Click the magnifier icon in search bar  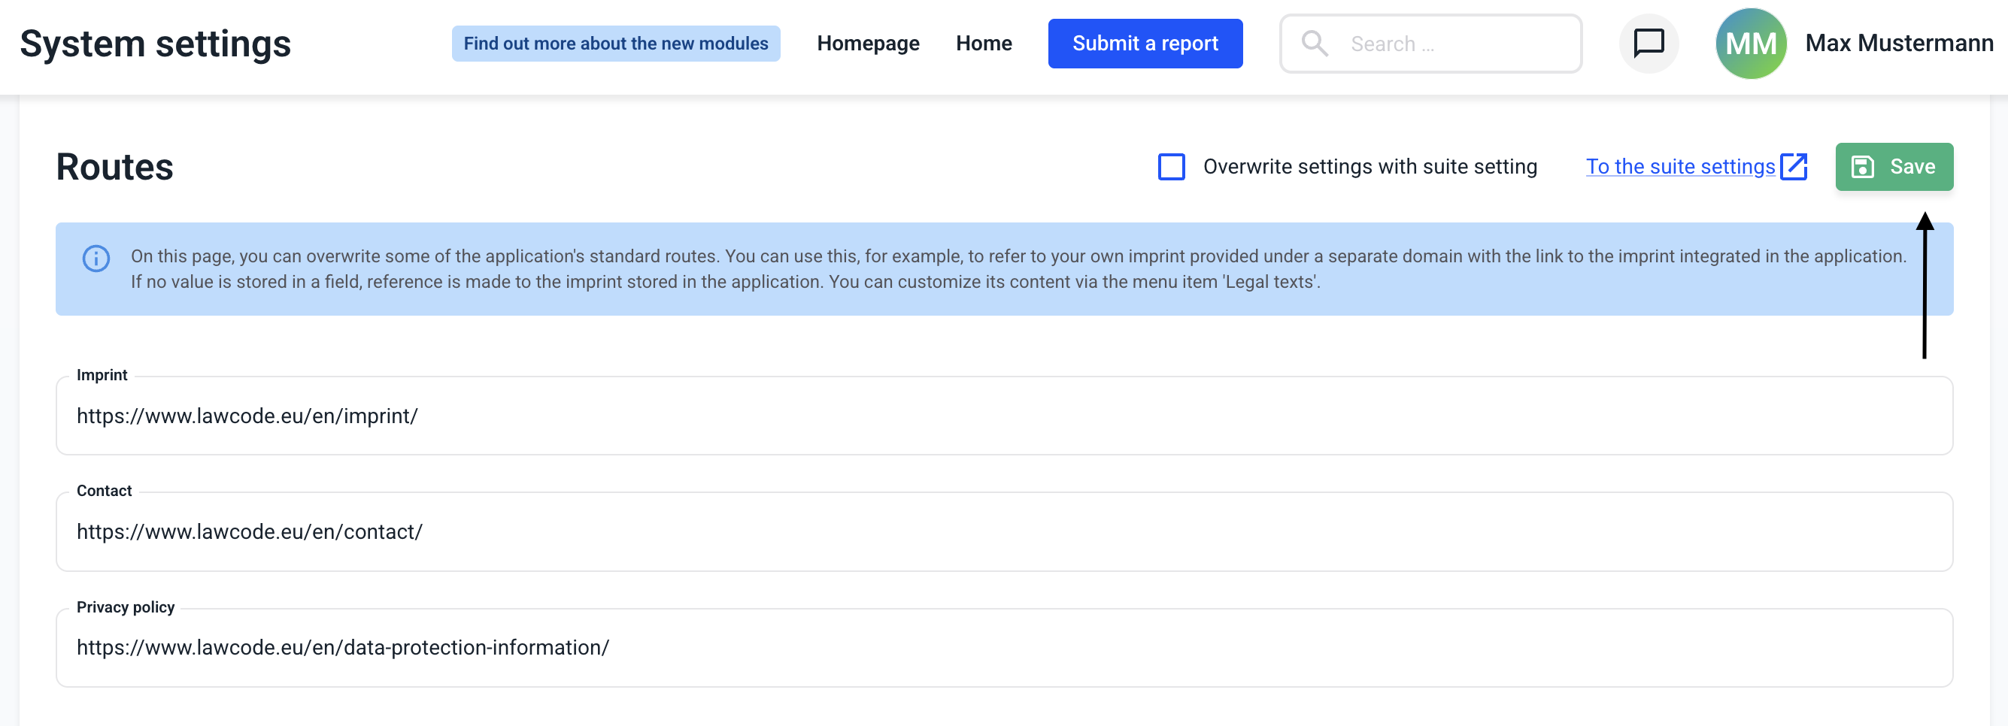pos(1315,44)
